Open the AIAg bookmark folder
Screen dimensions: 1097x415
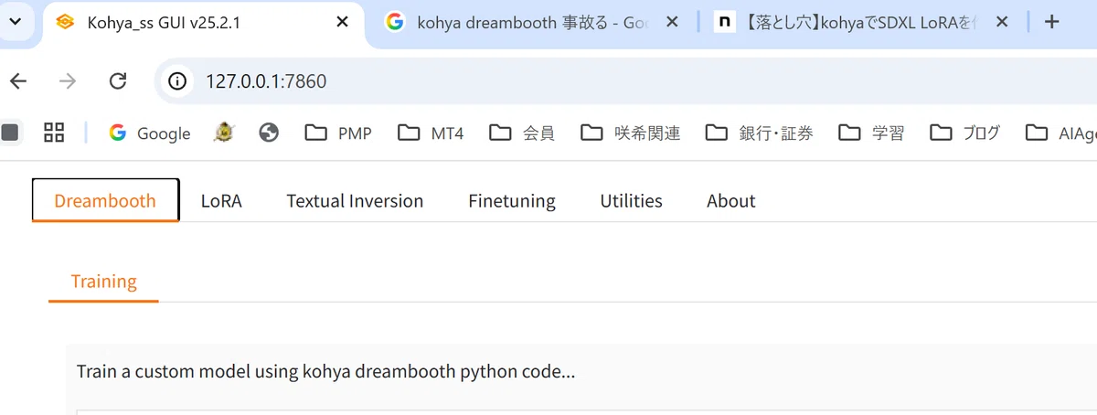(1060, 133)
